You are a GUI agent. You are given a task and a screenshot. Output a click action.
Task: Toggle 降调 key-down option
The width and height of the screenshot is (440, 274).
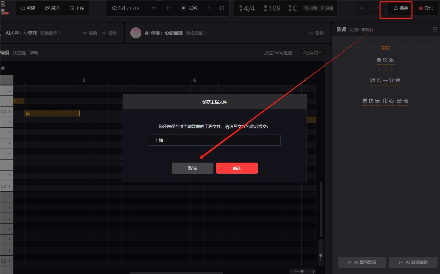327,8
